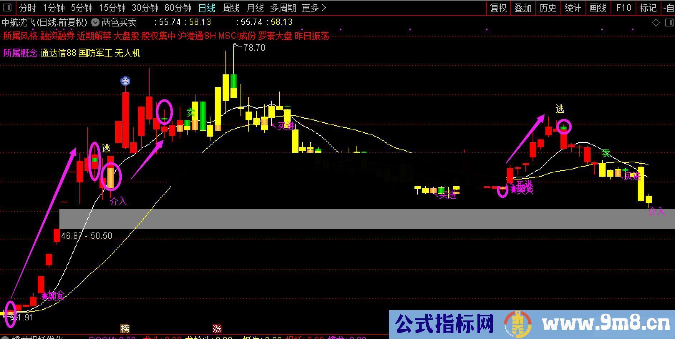Switch to the 月线 monthly chart
The height and width of the screenshot is (339, 675).
click(x=255, y=8)
